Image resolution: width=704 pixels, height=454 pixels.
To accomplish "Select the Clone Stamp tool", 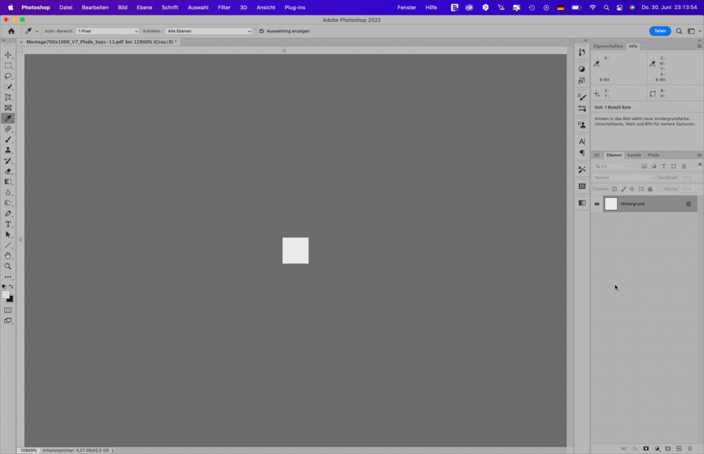I will coord(8,150).
